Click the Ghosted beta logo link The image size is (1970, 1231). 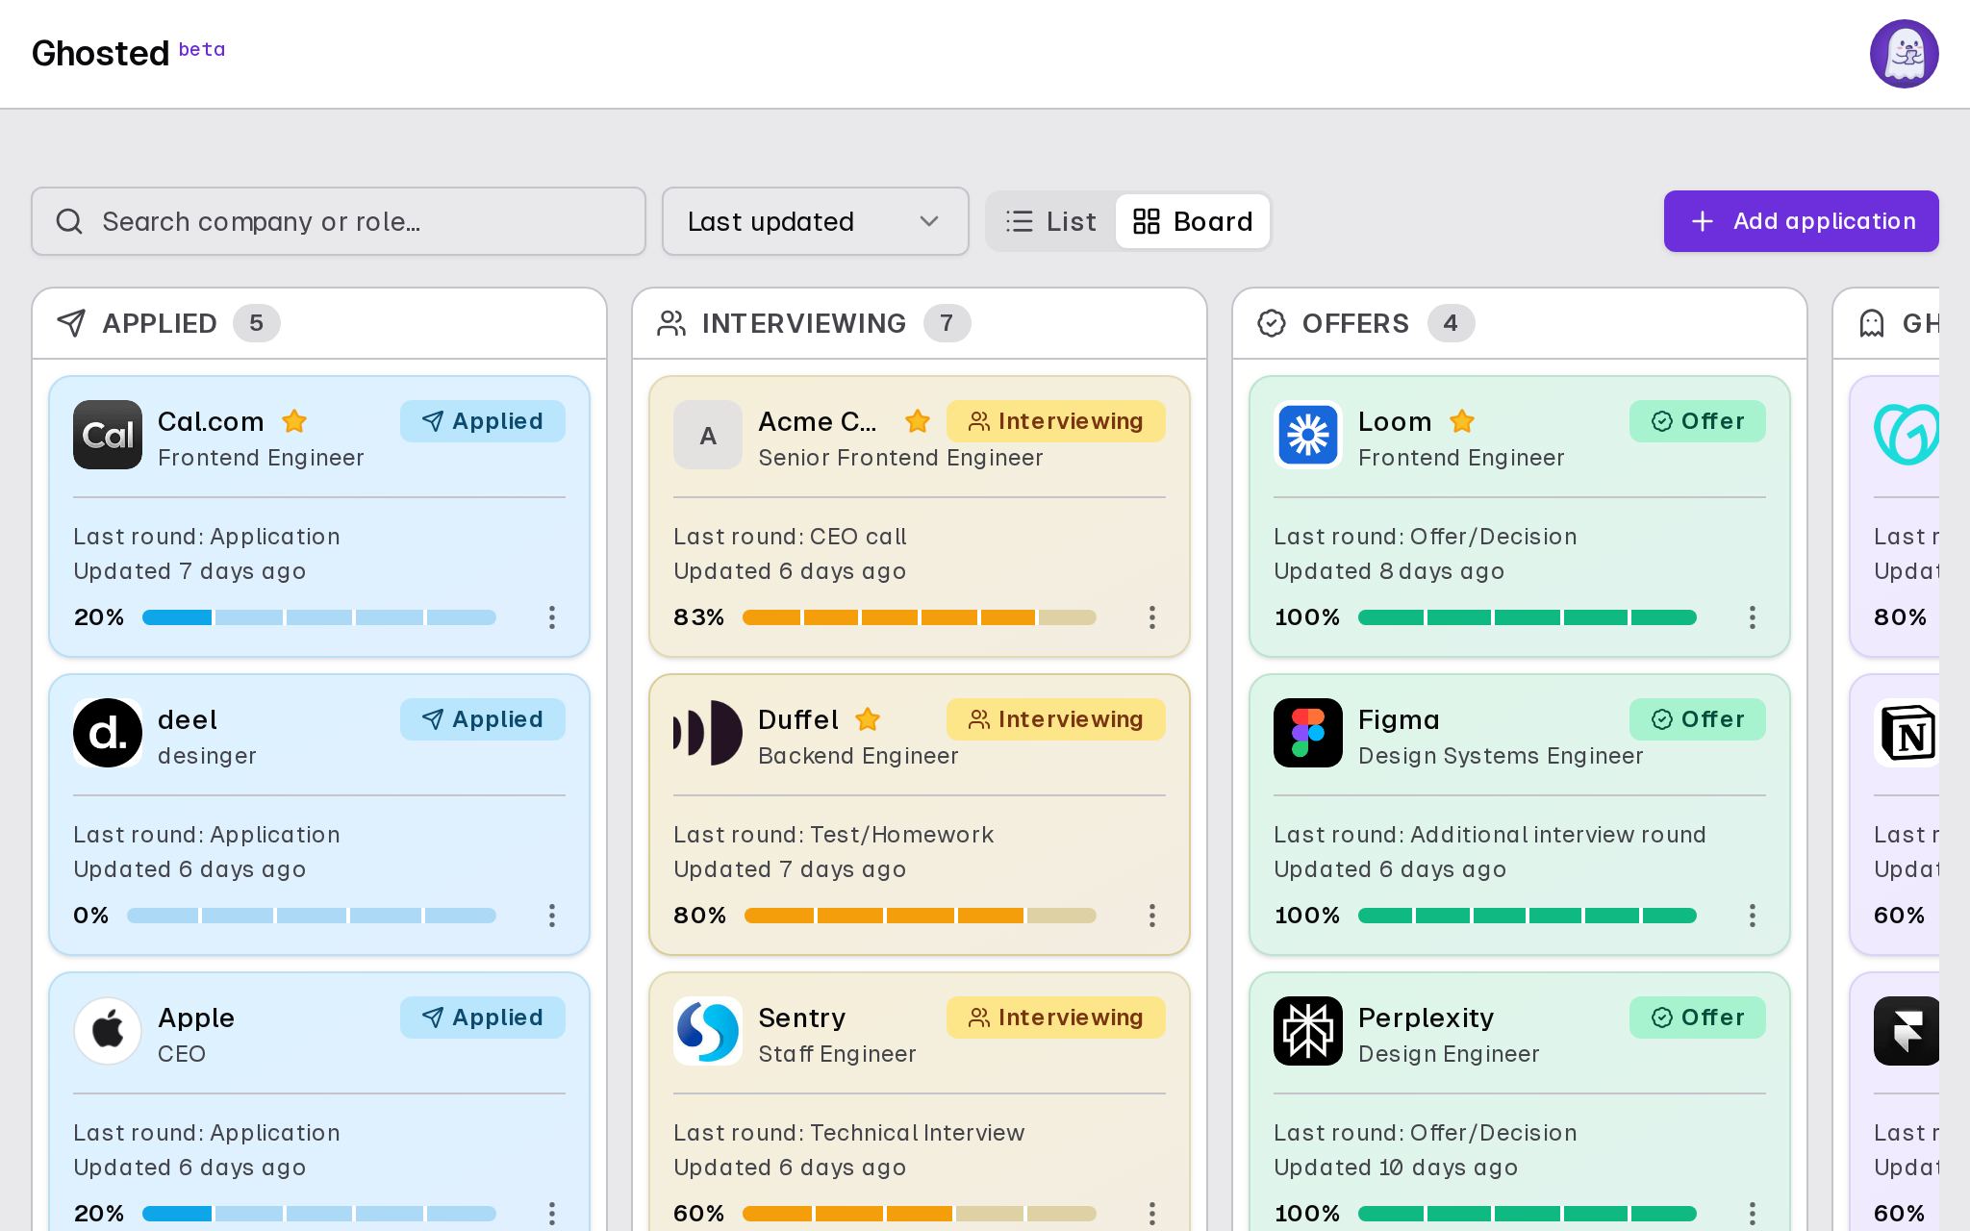click(129, 53)
